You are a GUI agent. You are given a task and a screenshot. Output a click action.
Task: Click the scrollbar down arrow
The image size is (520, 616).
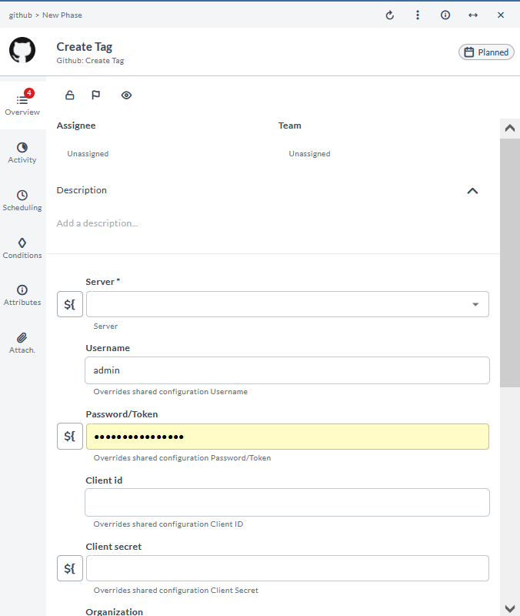[x=509, y=608]
